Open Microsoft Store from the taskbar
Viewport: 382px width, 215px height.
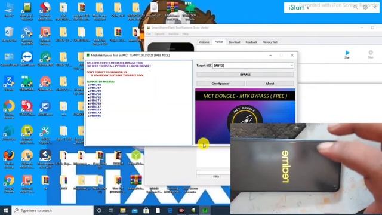(146, 210)
